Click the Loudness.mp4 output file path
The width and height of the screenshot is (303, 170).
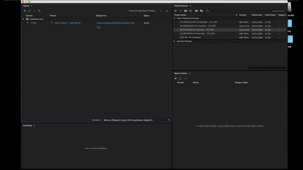(x=116, y=23)
